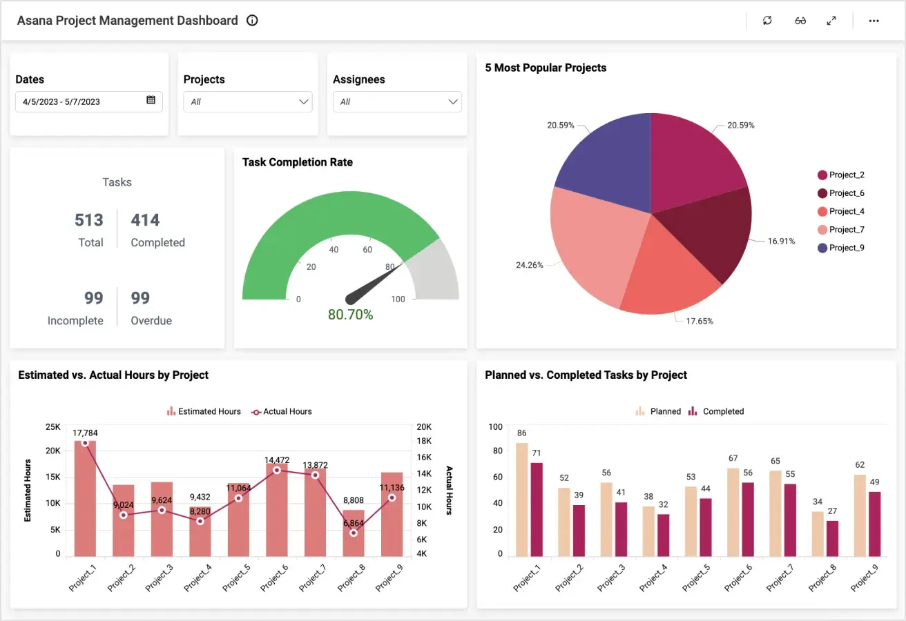Expand the Projects filter chevron arrow
Viewport: 906px width, 621px height.
point(304,101)
